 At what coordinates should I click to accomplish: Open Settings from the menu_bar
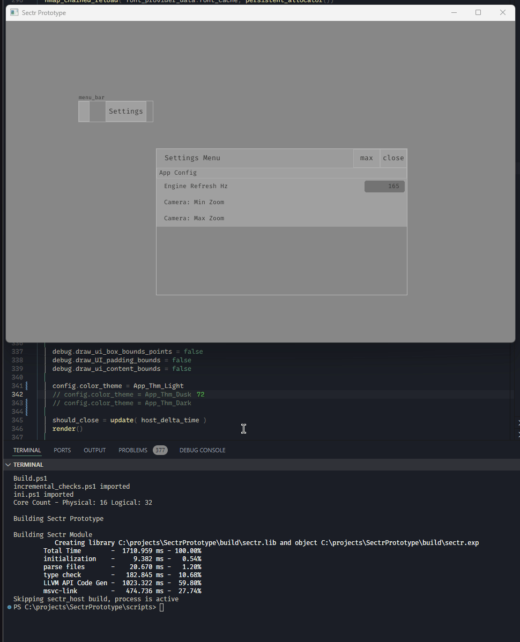tap(126, 111)
